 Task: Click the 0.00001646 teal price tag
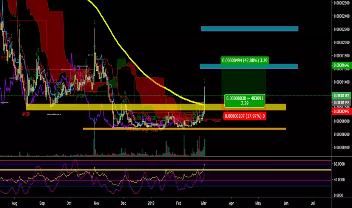[341, 65]
